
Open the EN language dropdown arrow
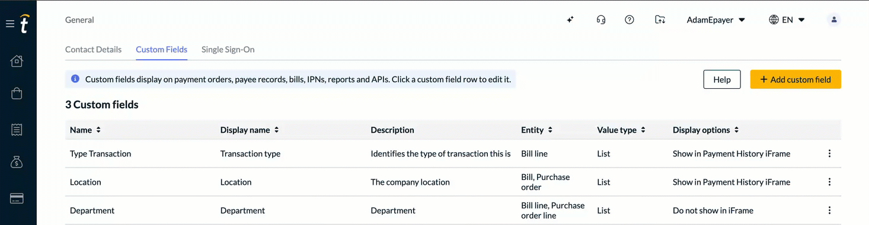coord(801,20)
